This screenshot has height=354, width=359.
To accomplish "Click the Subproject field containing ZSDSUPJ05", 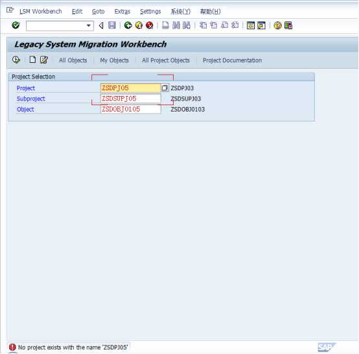I will 130,99.
